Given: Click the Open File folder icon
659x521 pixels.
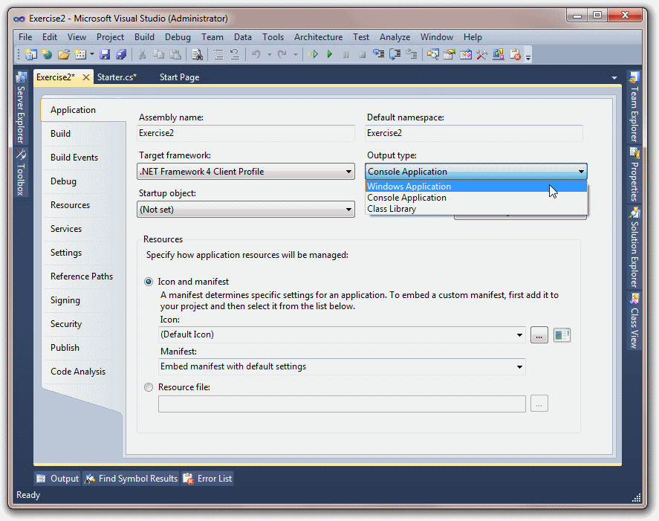Looking at the screenshot, I should (x=63, y=54).
